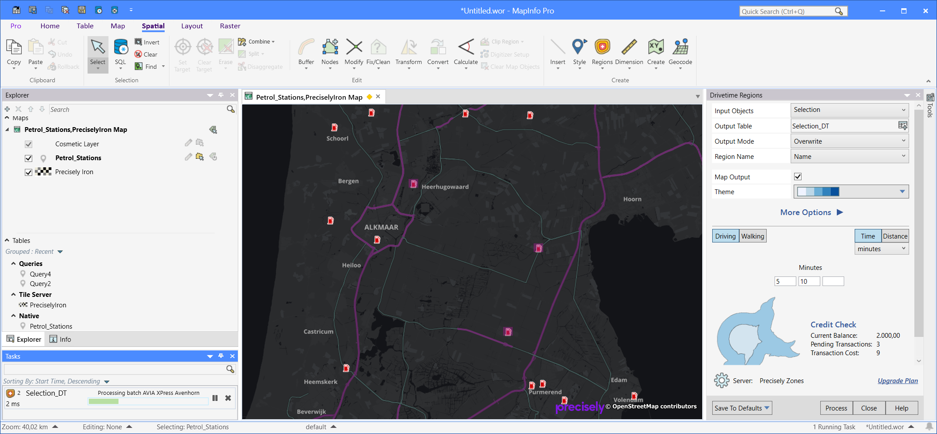Click the Explorer panel search magnifier
The height and width of the screenshot is (434, 937).
coord(230,109)
